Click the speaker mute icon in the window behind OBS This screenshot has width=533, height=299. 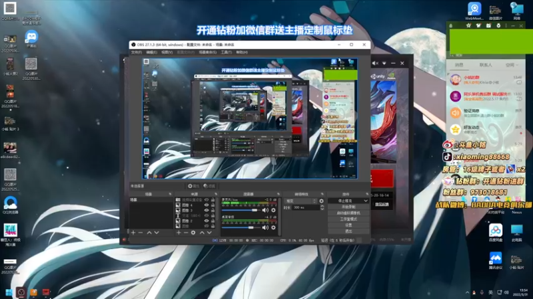(375, 63)
